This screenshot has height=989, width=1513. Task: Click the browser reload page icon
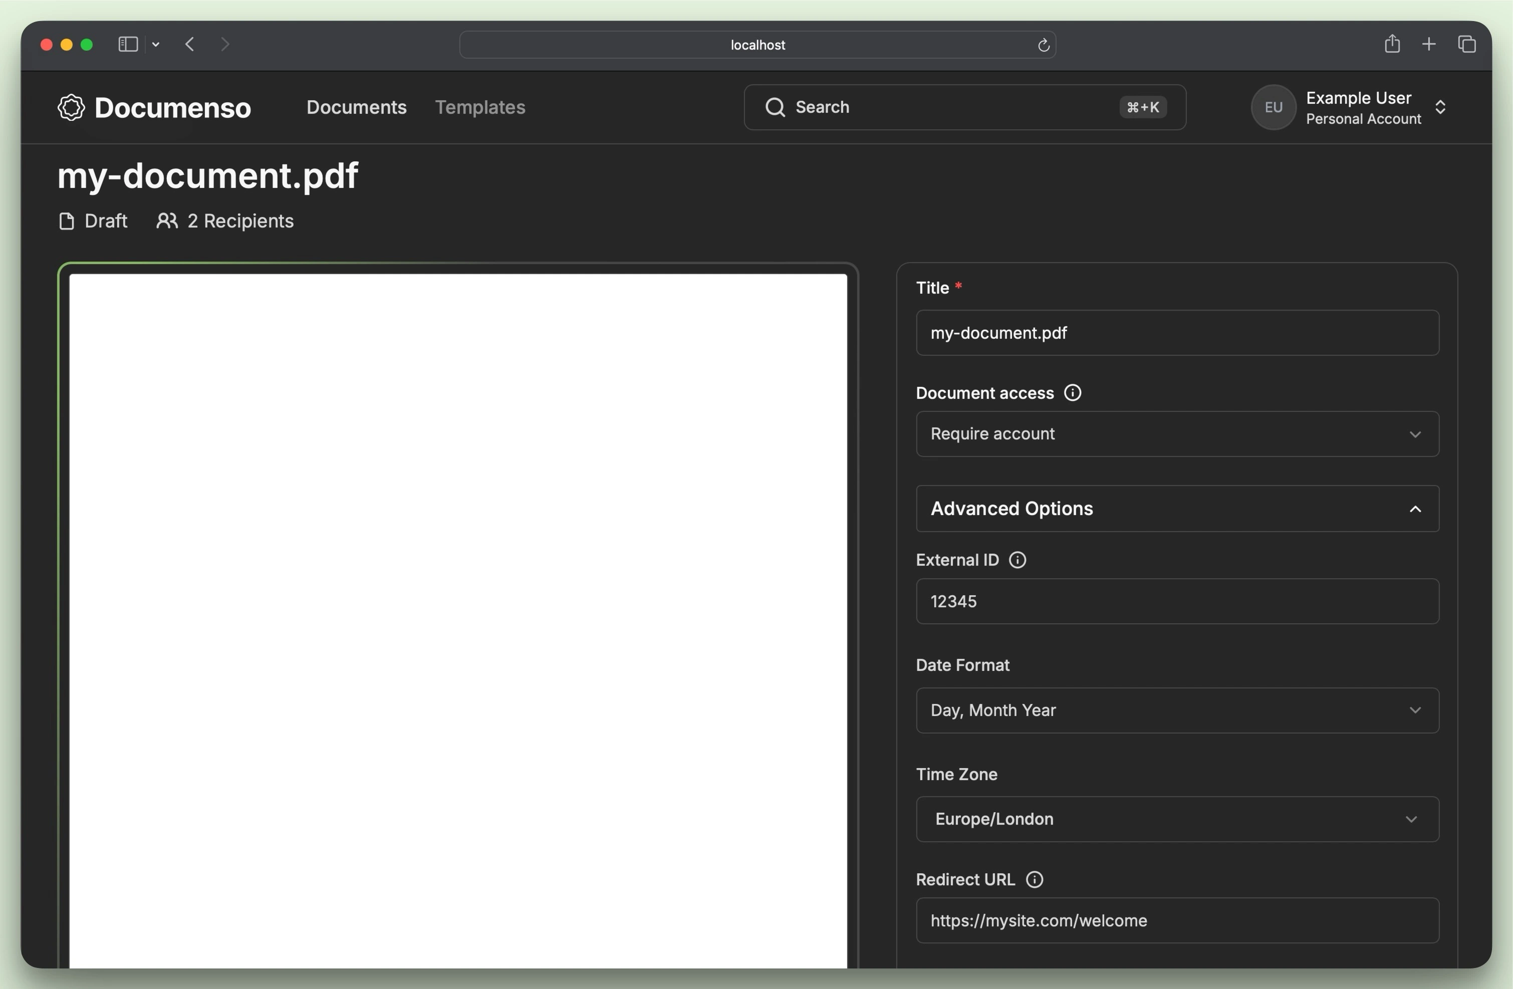[x=1043, y=45]
